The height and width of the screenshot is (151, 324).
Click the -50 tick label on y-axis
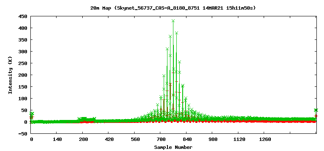tap(23, 134)
